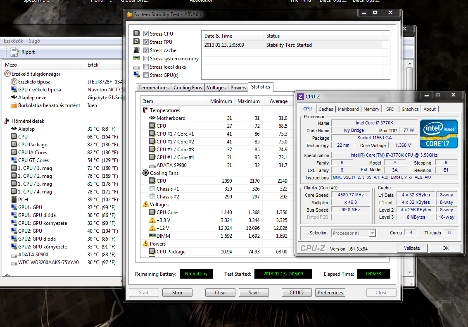This screenshot has width=468, height=327.
Task: Select the CPU #1 / Core #3 row
Action: [x=215, y=150]
